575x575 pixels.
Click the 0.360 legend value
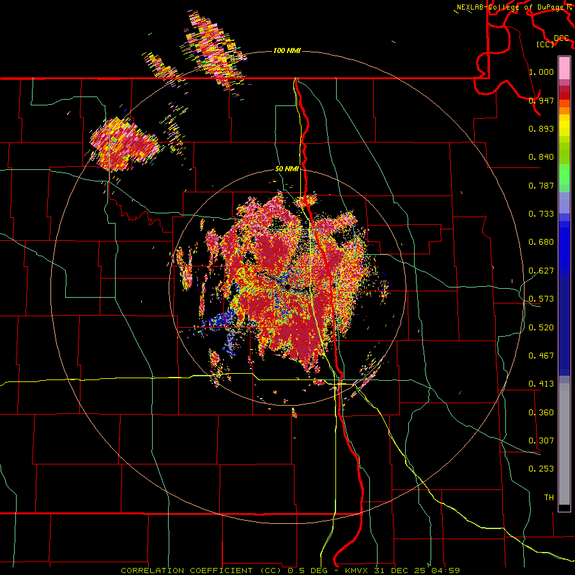point(541,413)
